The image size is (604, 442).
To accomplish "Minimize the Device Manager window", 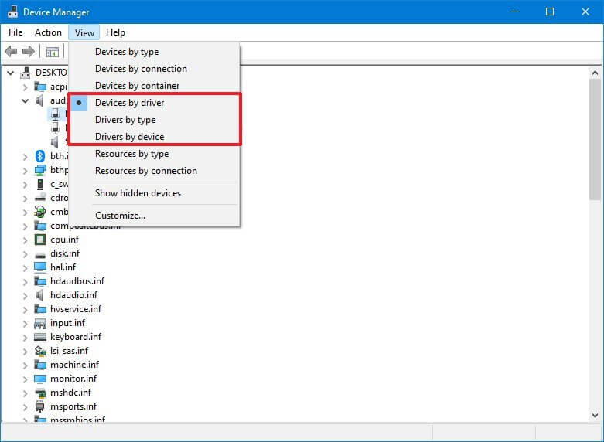I will 515,12.
